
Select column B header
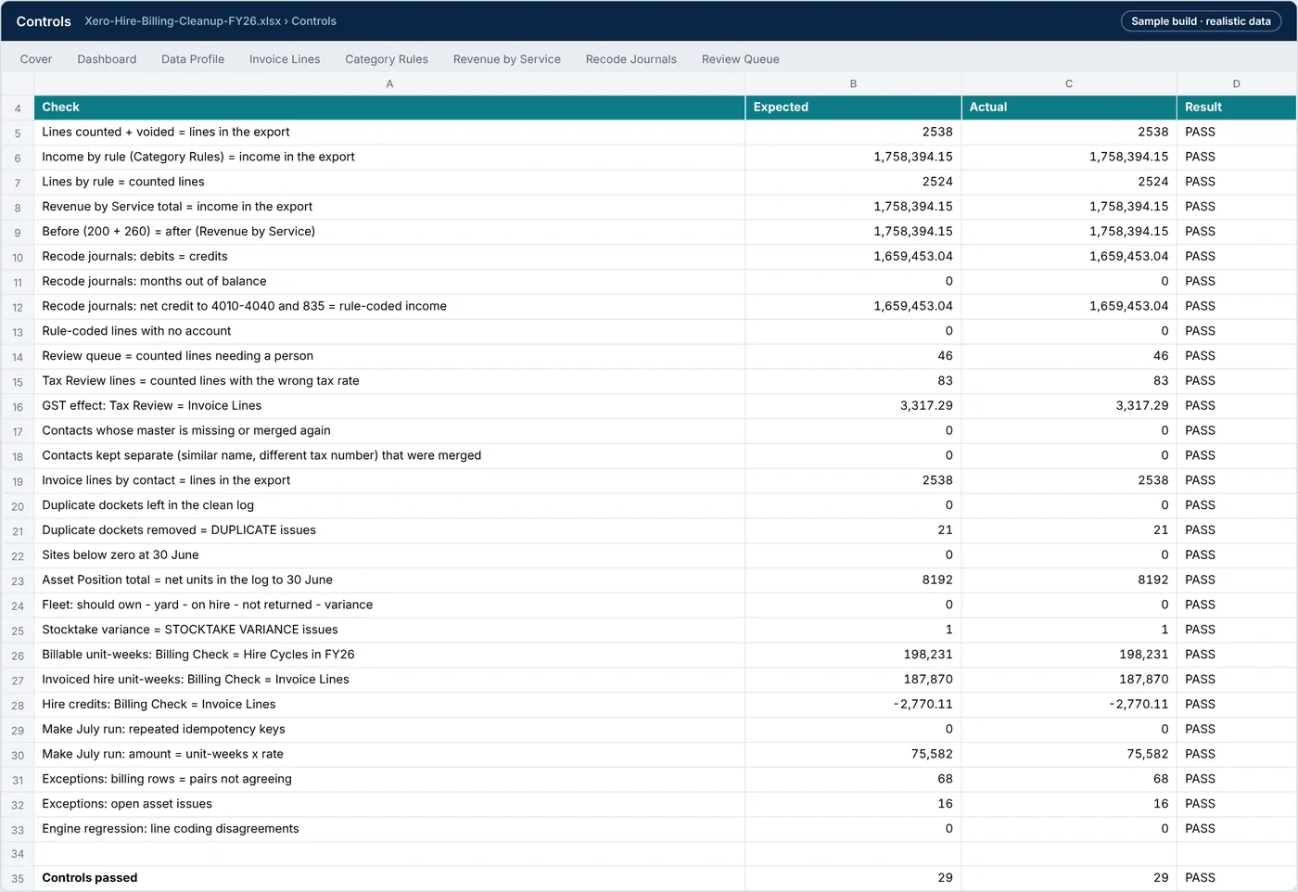pos(853,83)
